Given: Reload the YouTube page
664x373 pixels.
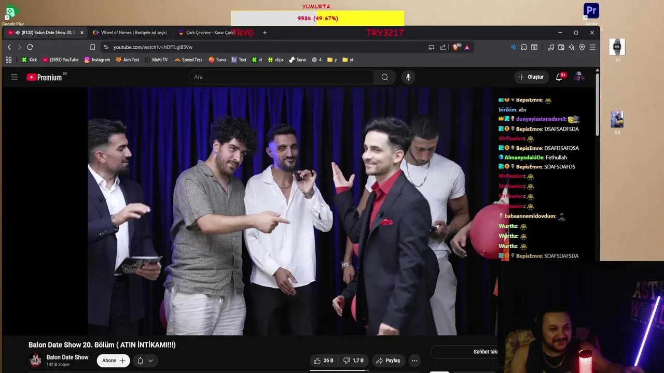Looking at the screenshot, I should point(30,47).
